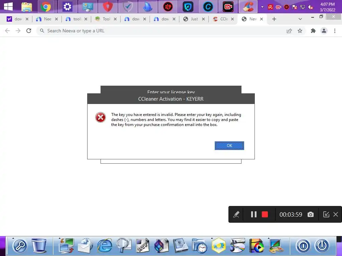Take a screenshot with camera icon
Screen dimensions: 342x256
(x=311, y=214)
